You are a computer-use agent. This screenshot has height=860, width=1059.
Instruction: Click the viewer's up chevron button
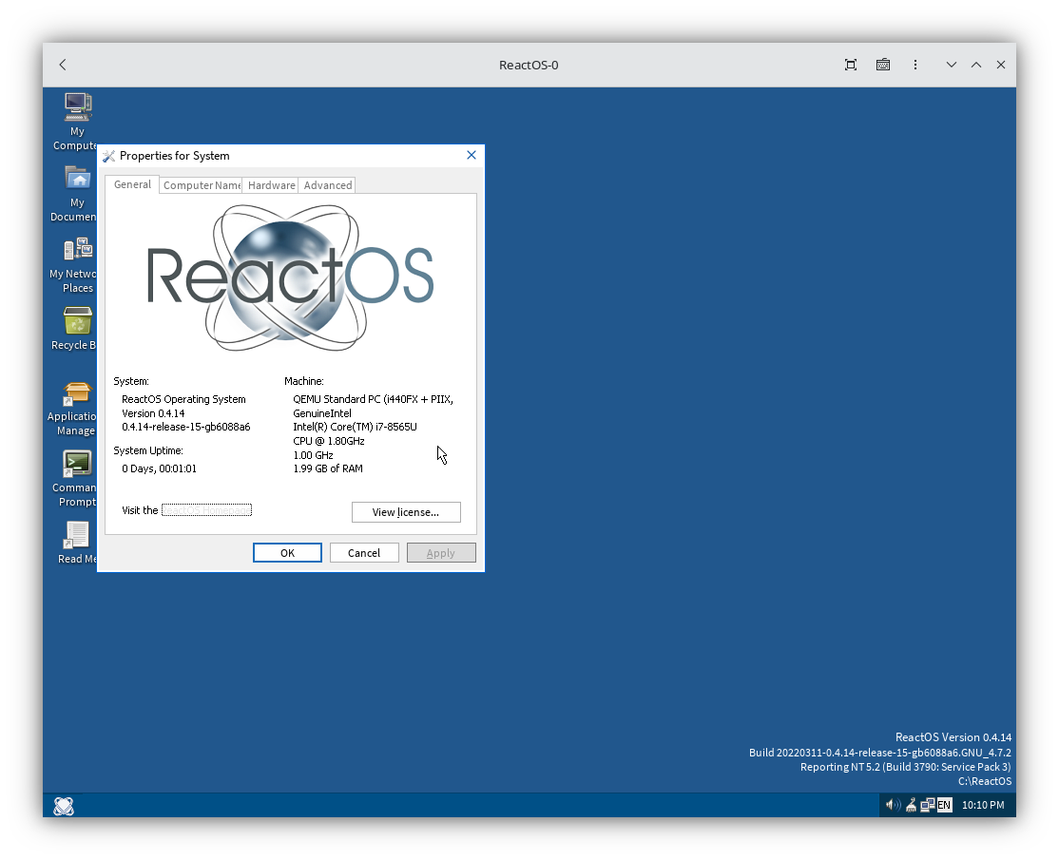976,65
